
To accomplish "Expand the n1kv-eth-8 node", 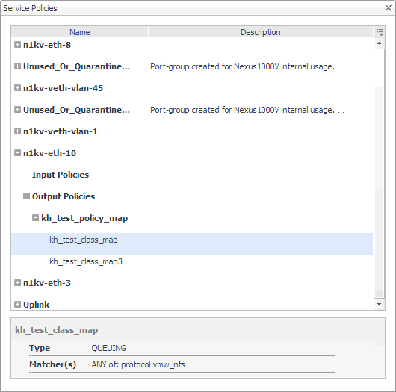I will (17, 45).
